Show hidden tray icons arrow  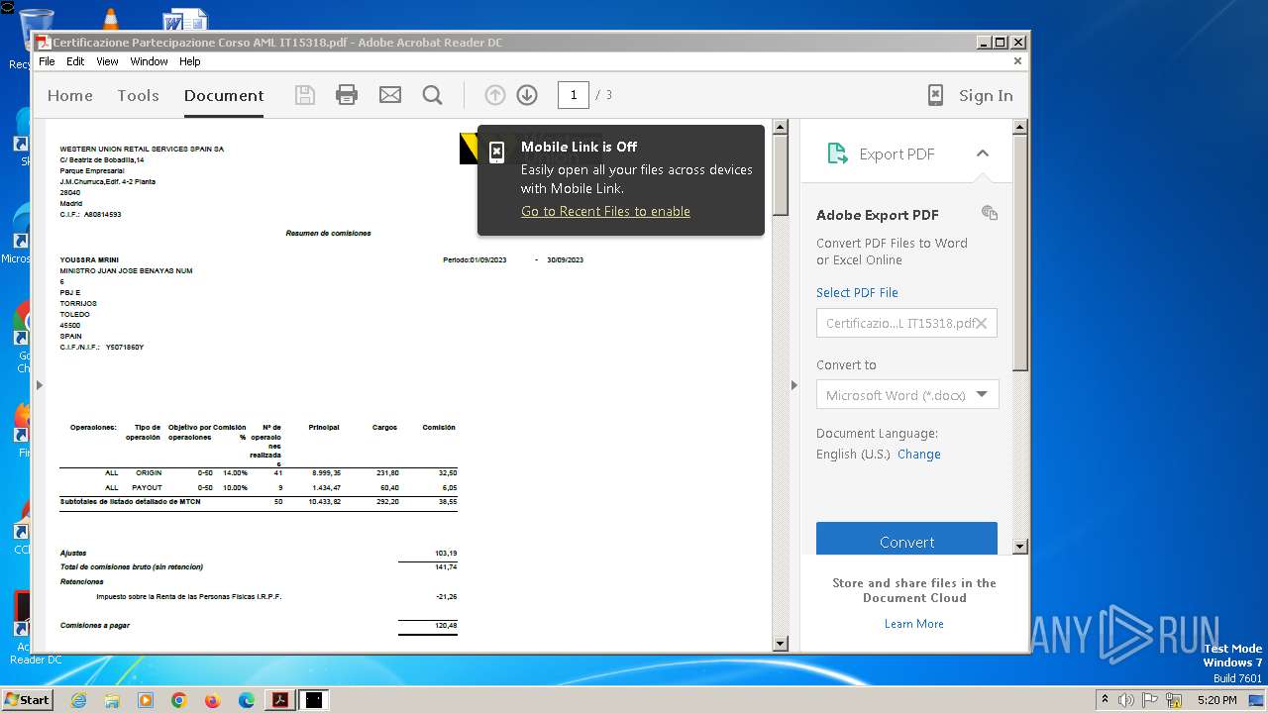1105,700
